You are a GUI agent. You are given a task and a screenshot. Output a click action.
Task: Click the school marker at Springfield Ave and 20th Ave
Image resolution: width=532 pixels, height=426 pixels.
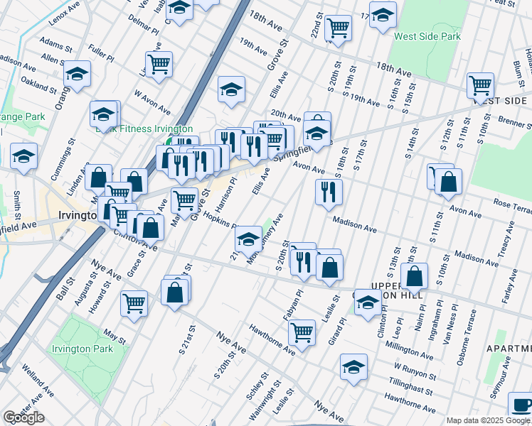tap(317, 134)
